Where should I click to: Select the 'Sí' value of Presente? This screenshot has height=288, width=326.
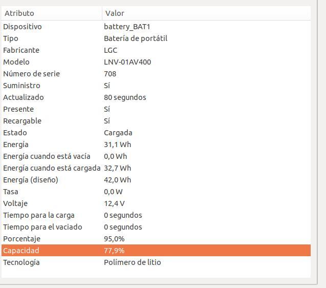point(107,109)
